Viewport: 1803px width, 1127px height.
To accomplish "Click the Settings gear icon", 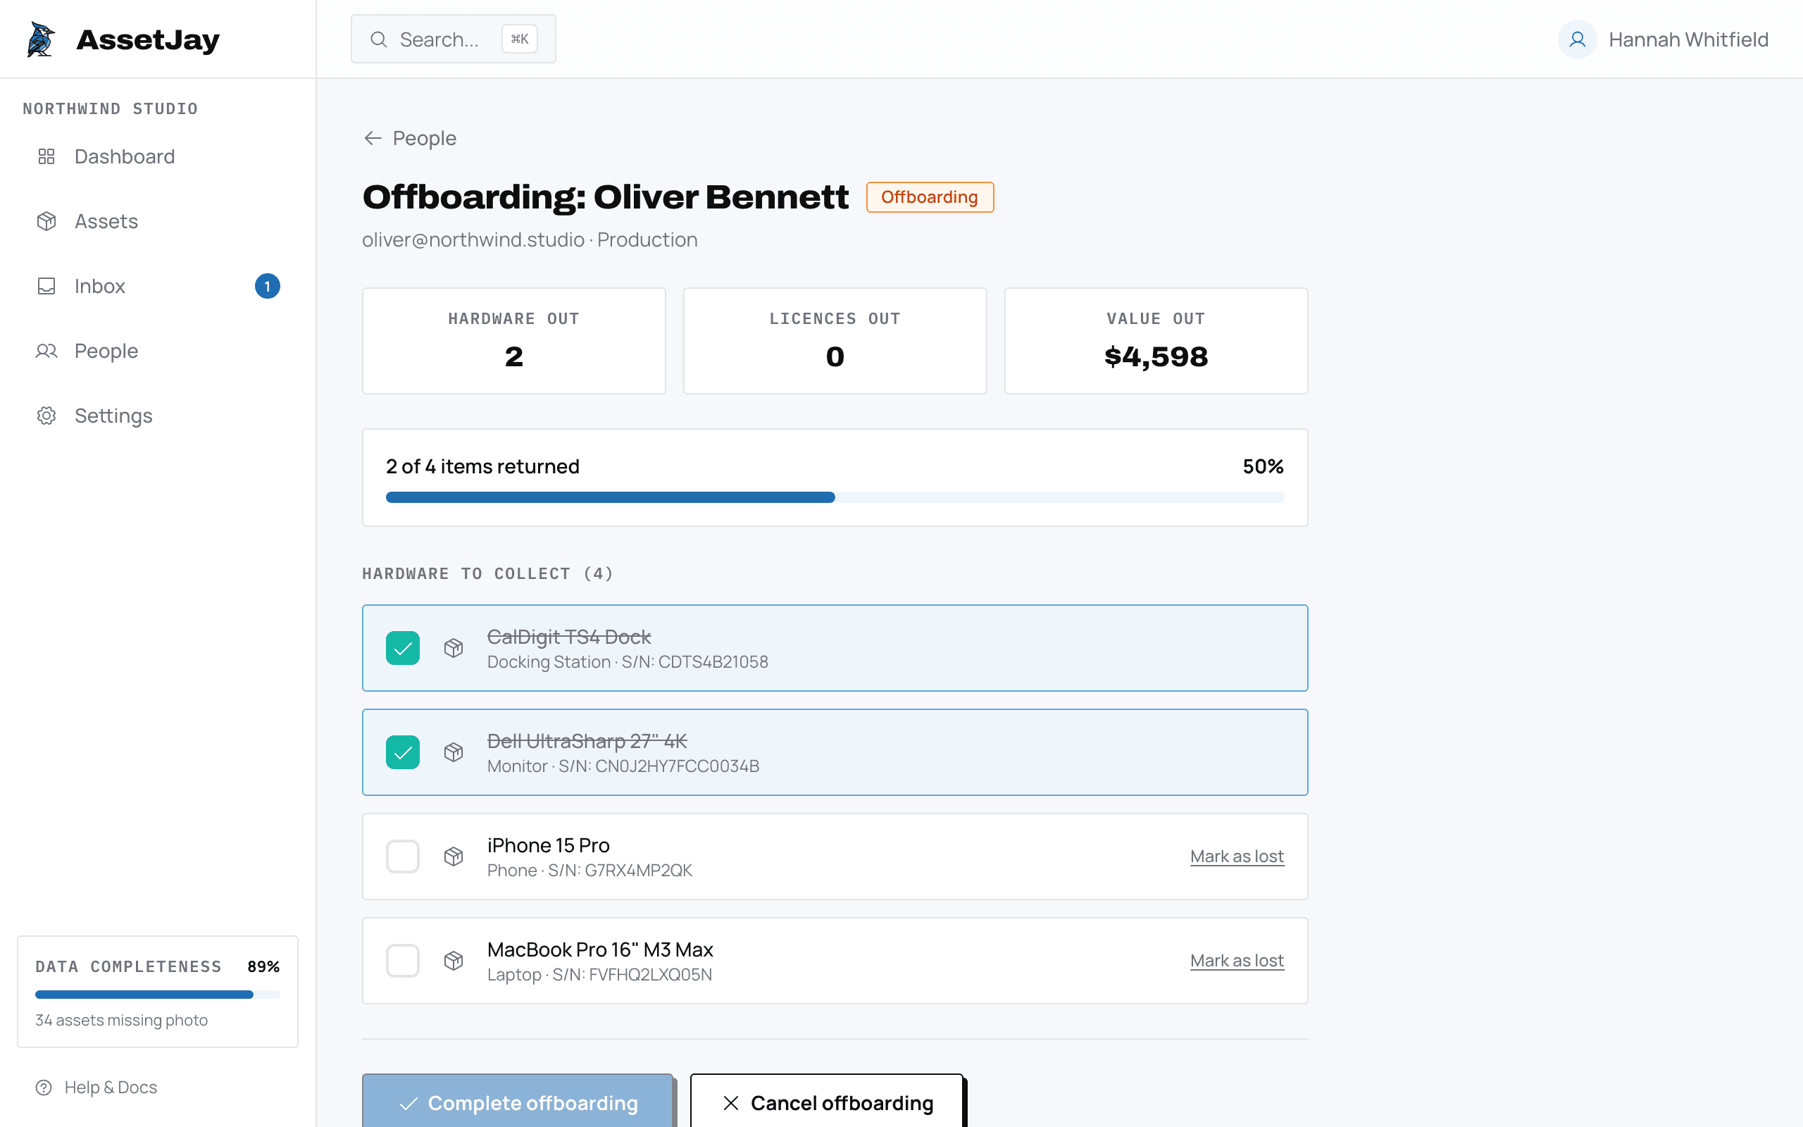I will tap(46, 416).
